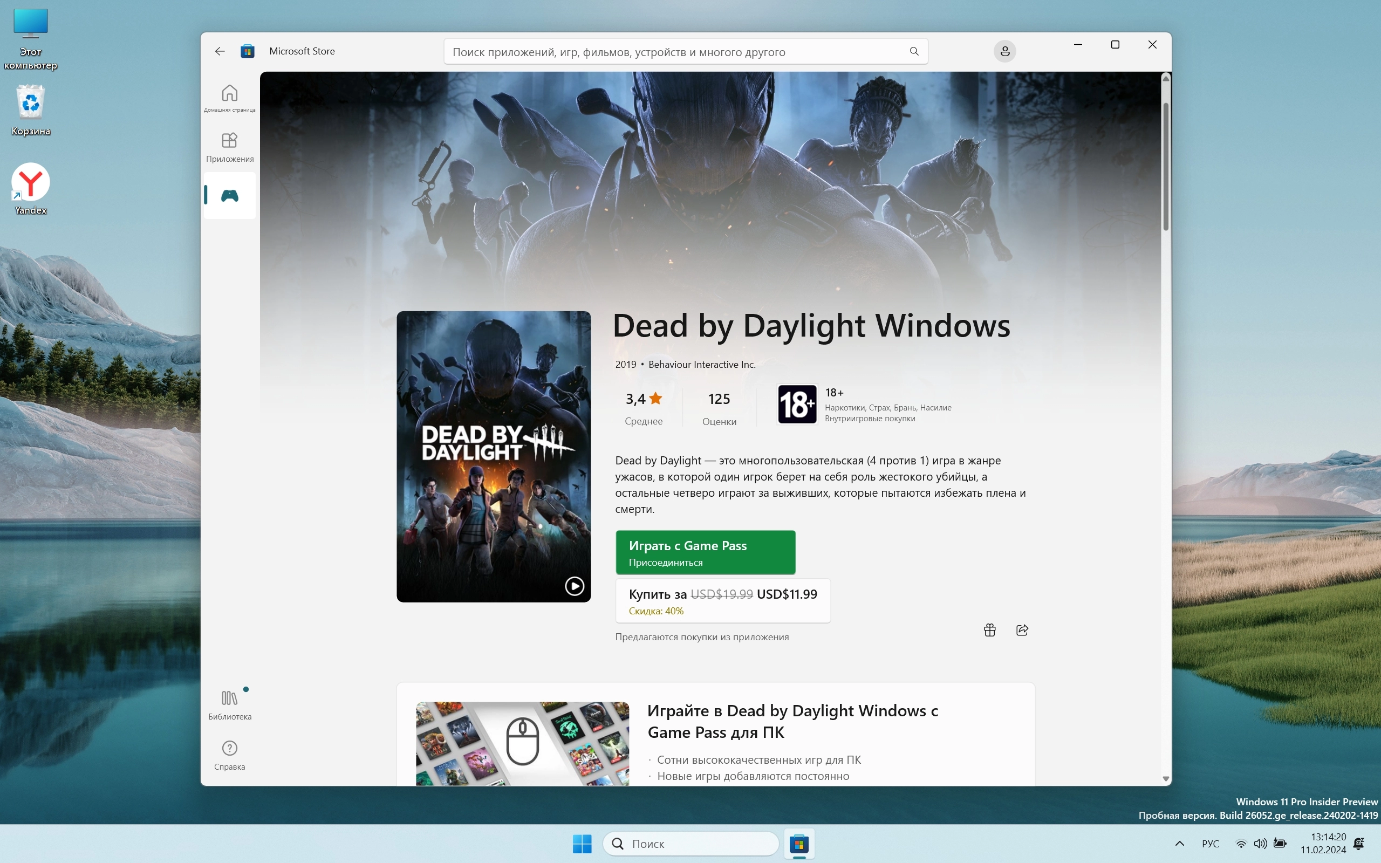Screen dimensions: 1381x863
Task: Click the gift icon to buy as gift
Action: 989,629
